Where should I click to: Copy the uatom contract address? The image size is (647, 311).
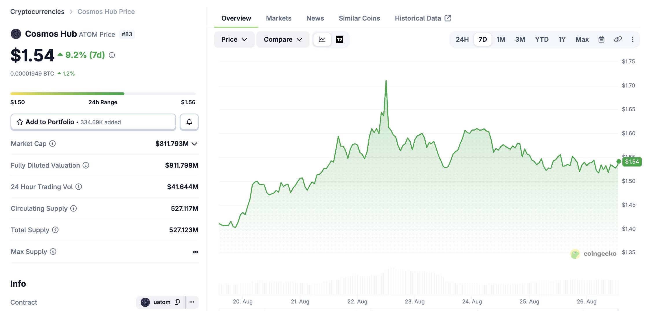coord(177,302)
